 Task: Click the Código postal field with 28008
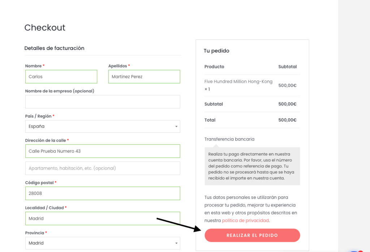click(103, 193)
